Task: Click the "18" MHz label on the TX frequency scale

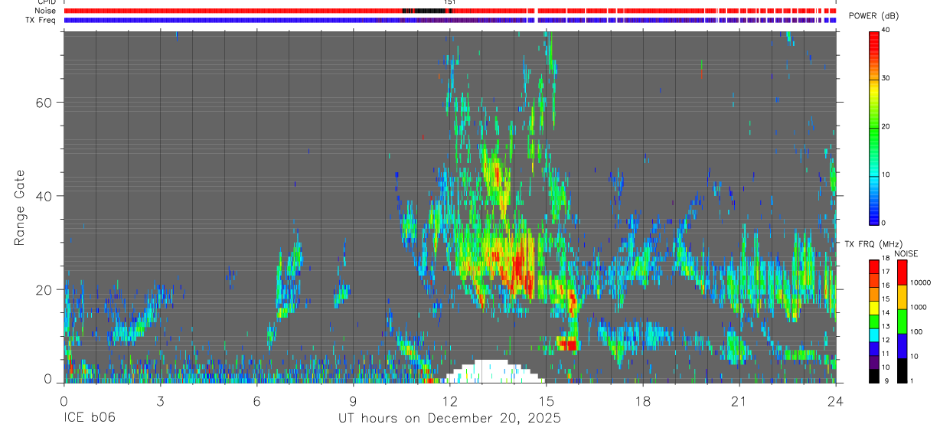Action: coord(886,259)
